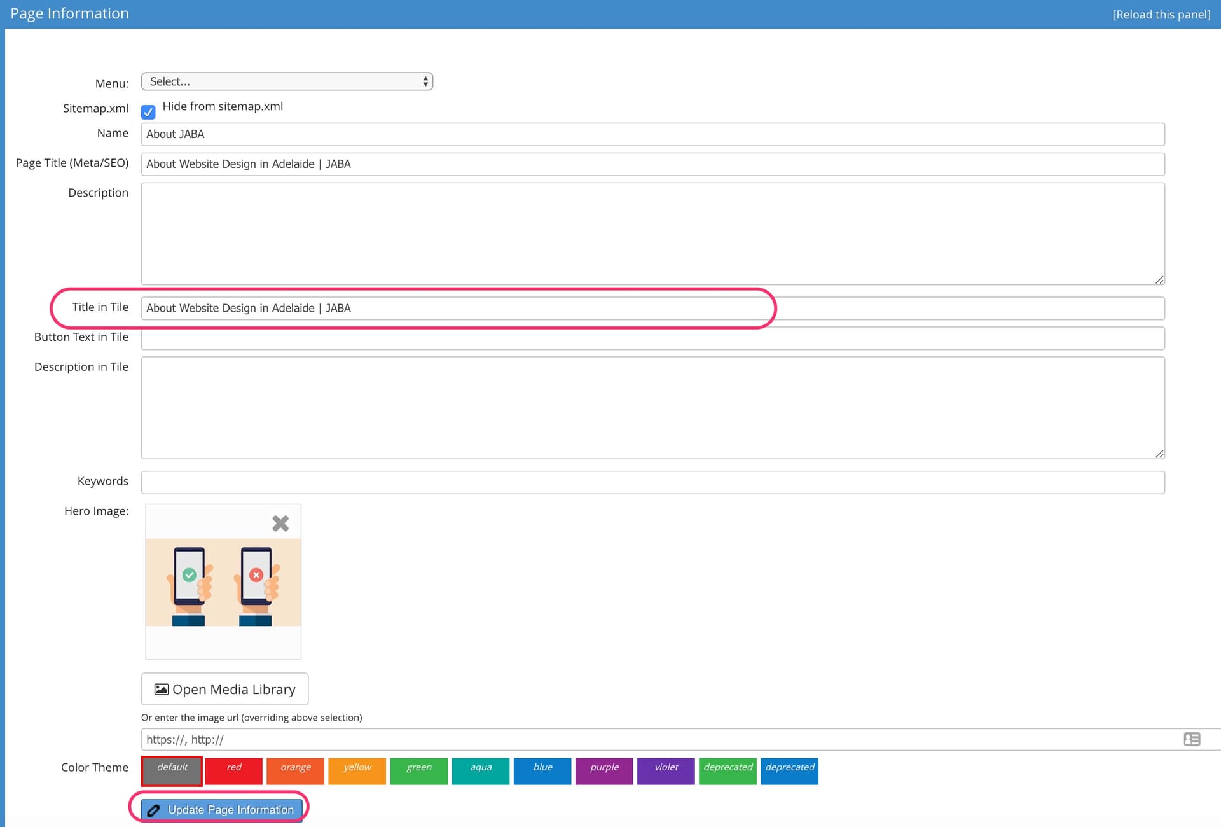Click the image url input field

(681, 739)
